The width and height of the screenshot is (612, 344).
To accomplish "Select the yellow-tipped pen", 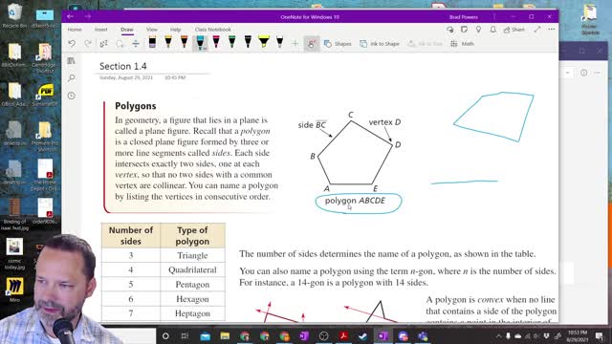I will 168,42.
